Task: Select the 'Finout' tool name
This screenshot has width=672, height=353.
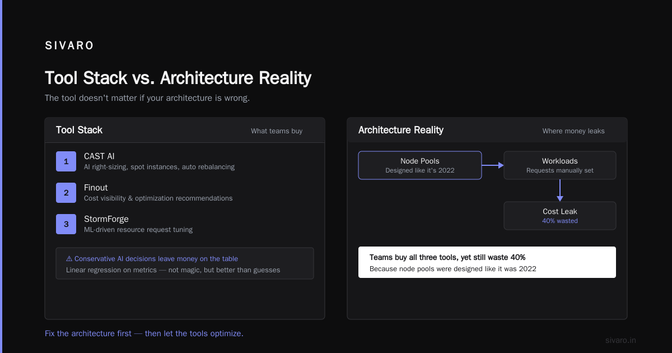Action: [x=96, y=188]
